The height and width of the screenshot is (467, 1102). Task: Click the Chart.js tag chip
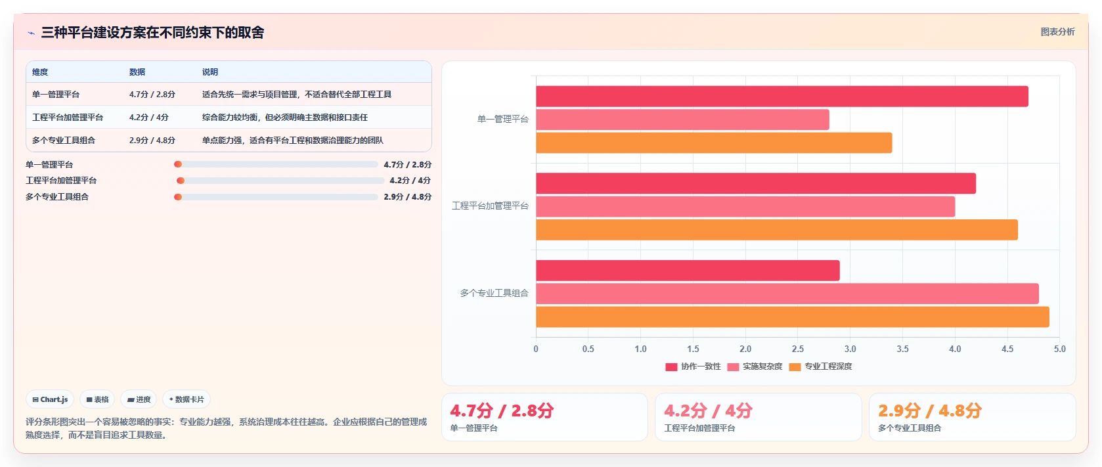(50, 399)
